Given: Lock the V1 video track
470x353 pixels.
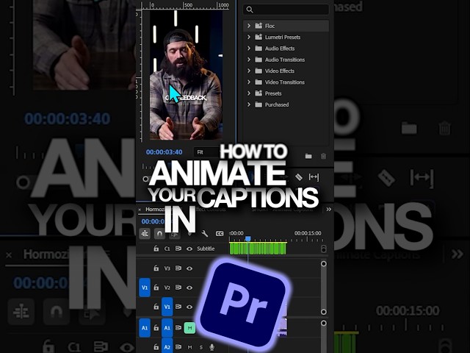Looking at the screenshot, I should click(156, 307).
